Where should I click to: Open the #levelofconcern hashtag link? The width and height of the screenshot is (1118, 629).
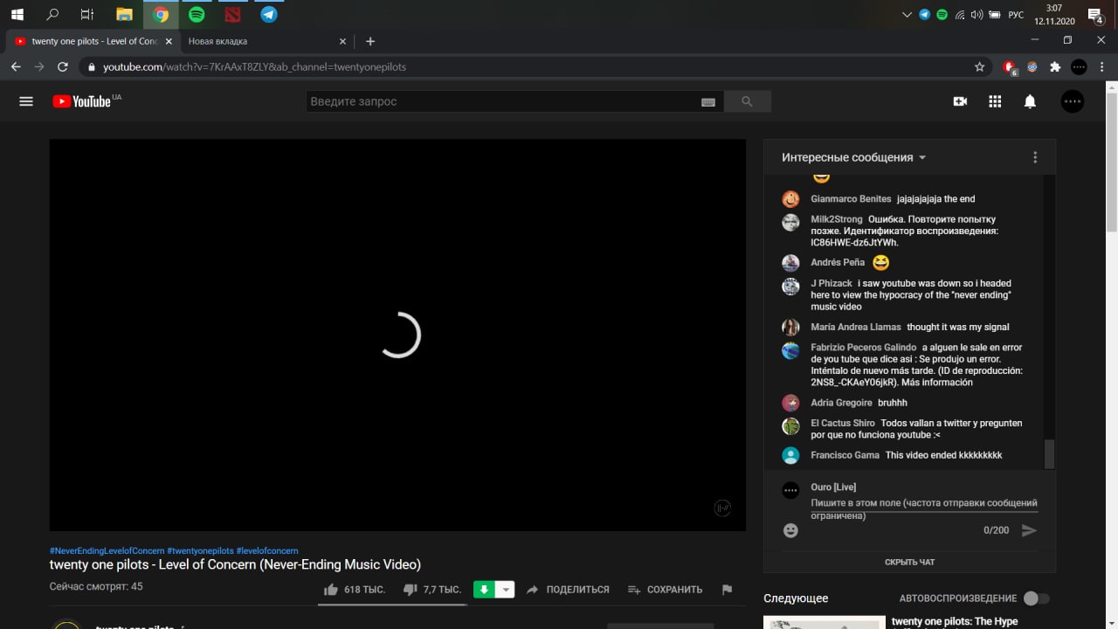[267, 551]
